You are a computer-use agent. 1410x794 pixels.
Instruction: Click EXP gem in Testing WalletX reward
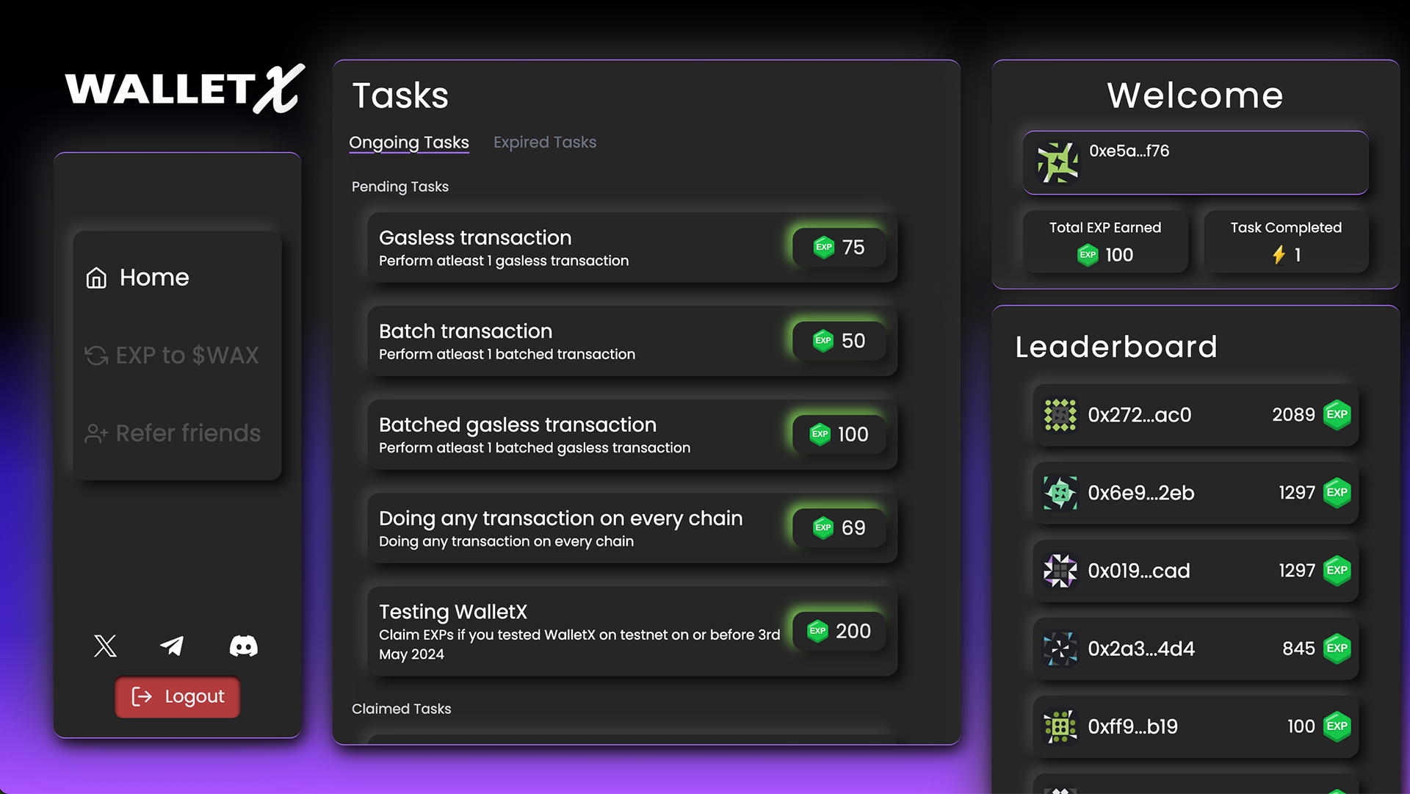click(x=818, y=631)
